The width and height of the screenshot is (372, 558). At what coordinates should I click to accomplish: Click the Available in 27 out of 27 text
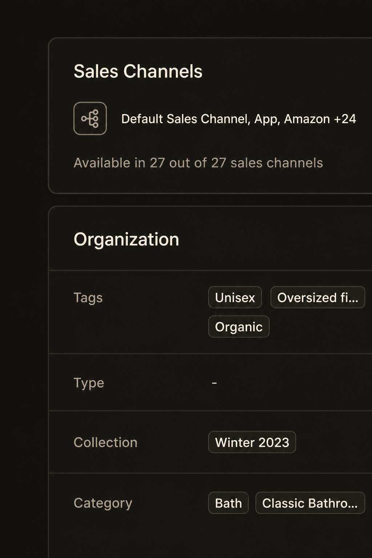[x=198, y=163]
